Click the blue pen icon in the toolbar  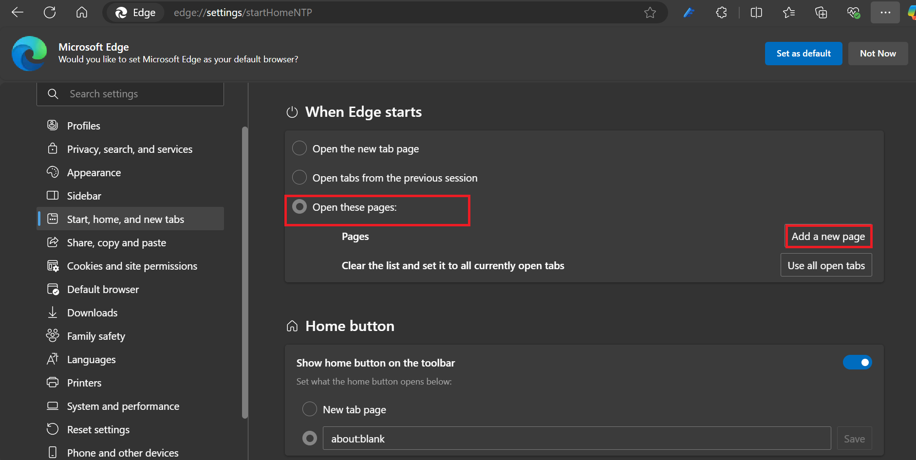pyautogui.click(x=689, y=13)
